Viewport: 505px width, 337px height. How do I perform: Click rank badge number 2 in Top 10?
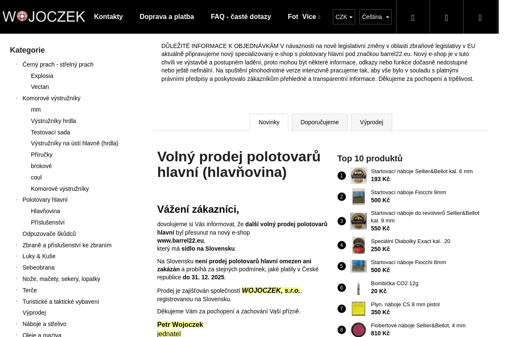point(341,197)
